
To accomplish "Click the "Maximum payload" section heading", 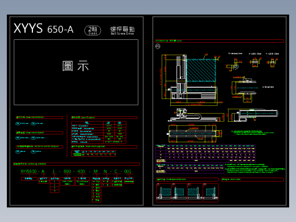I will tap(104, 147).
